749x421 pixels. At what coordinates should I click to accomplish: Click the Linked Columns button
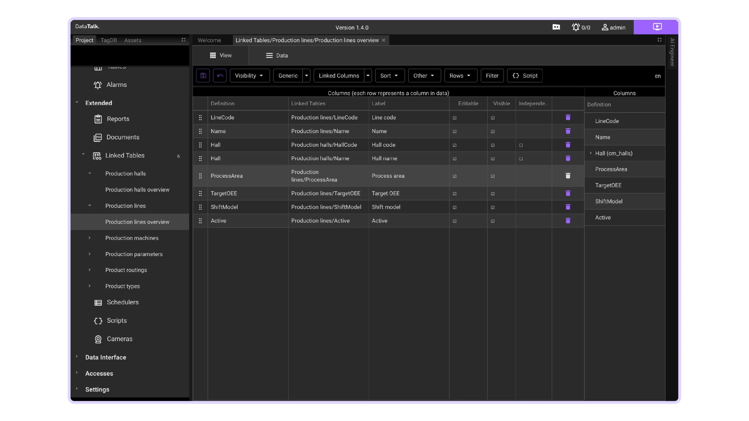click(339, 76)
